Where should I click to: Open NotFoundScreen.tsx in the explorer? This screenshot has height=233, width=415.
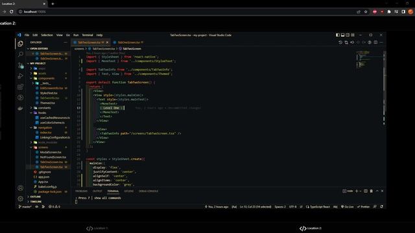point(53,157)
